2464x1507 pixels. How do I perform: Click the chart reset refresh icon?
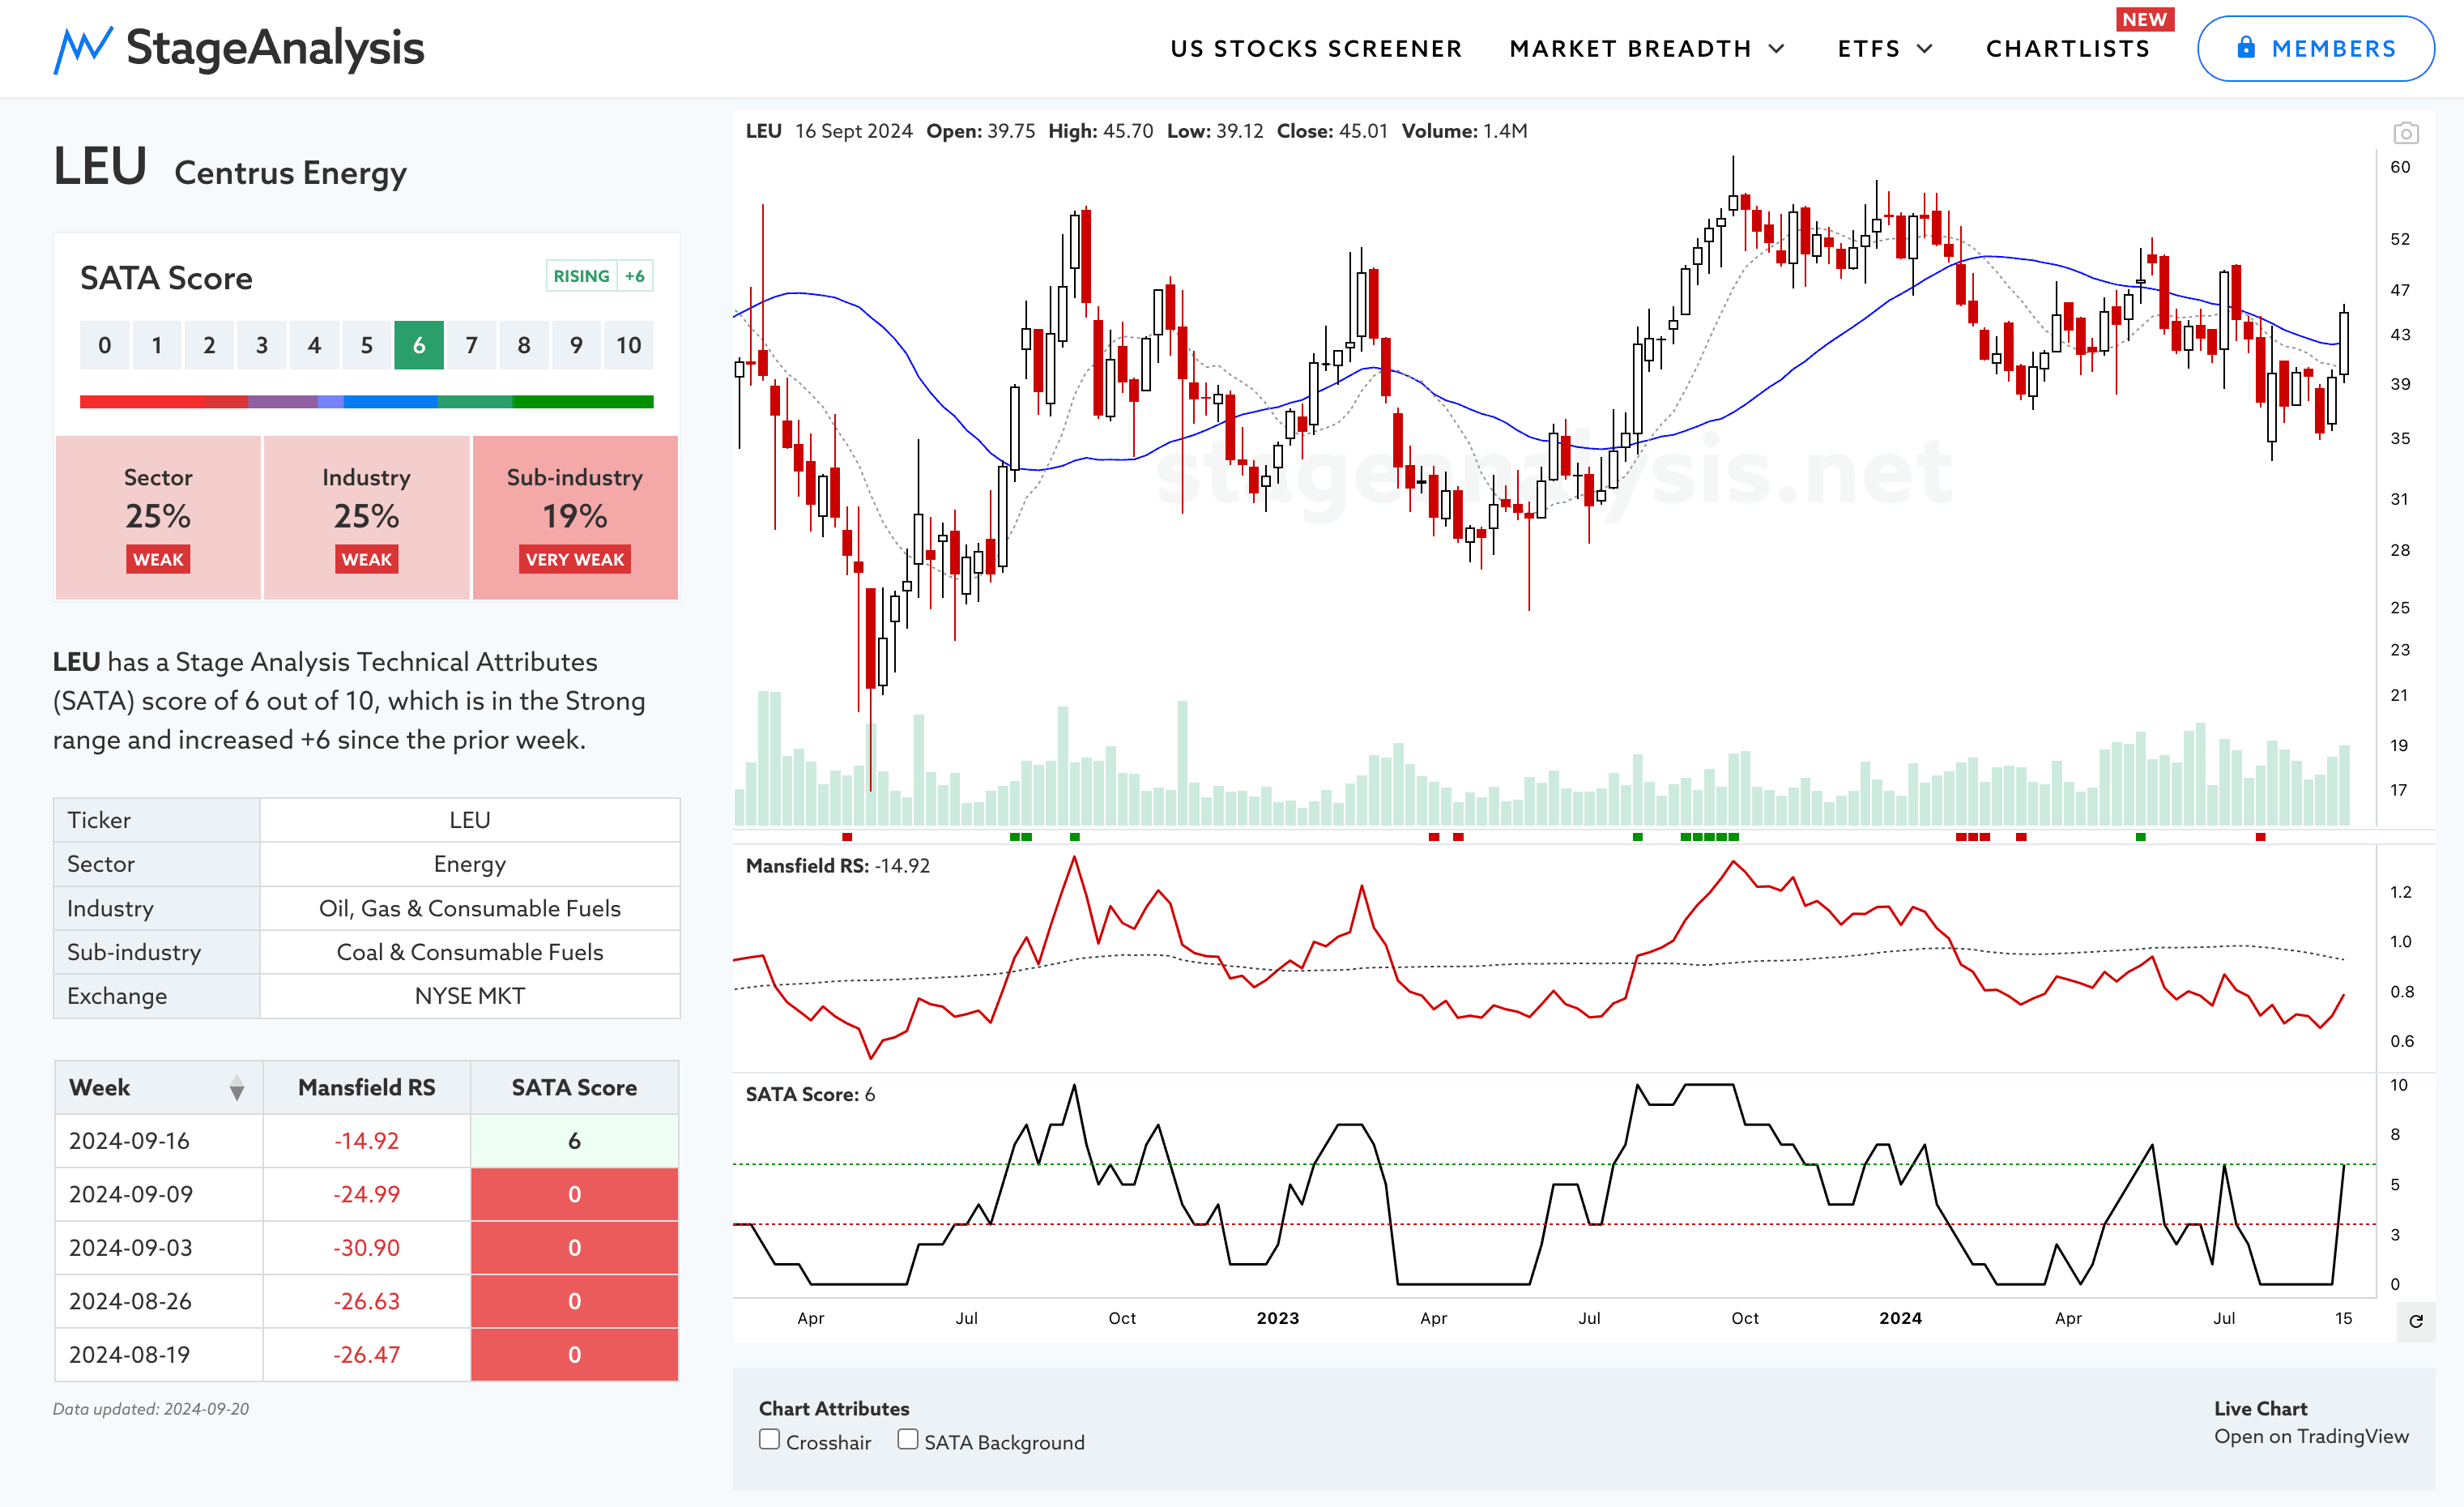click(x=2416, y=1321)
